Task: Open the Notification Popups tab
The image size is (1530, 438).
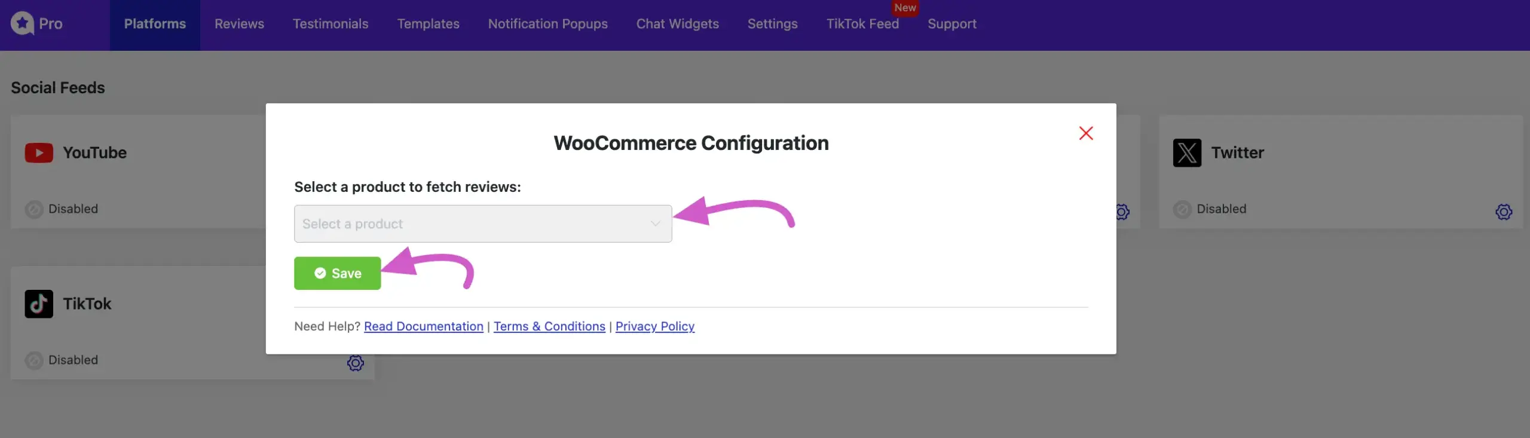Action: [x=547, y=24]
